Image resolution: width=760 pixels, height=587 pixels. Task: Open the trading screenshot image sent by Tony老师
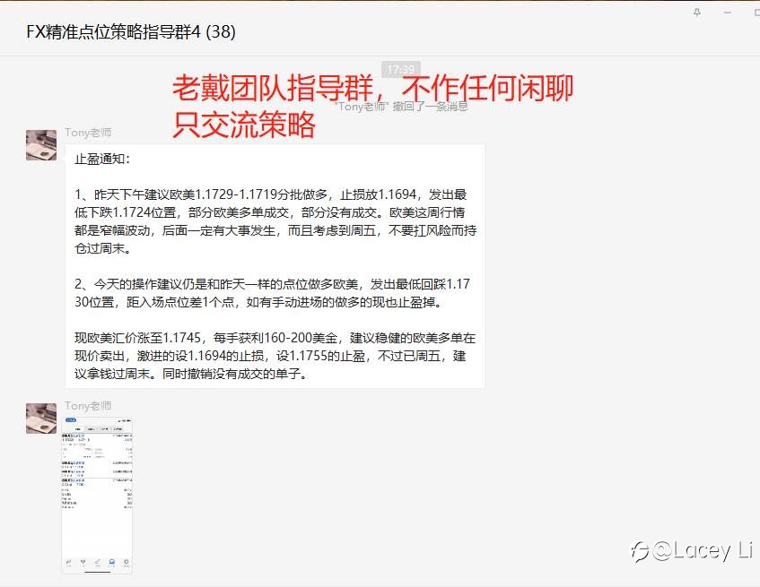click(97, 495)
